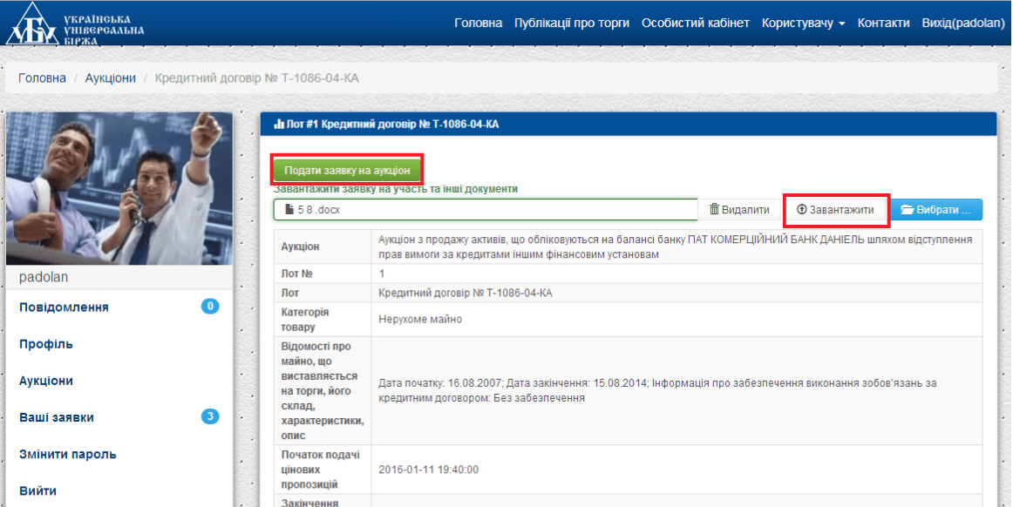Image resolution: width=1013 pixels, height=507 pixels.
Task: Log out via Вихід(padolan) link
Action: tap(962, 24)
